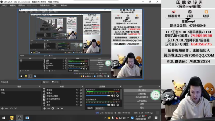Add a new scene with the plus icon
The image size is (215, 121).
[x=2, y=108]
